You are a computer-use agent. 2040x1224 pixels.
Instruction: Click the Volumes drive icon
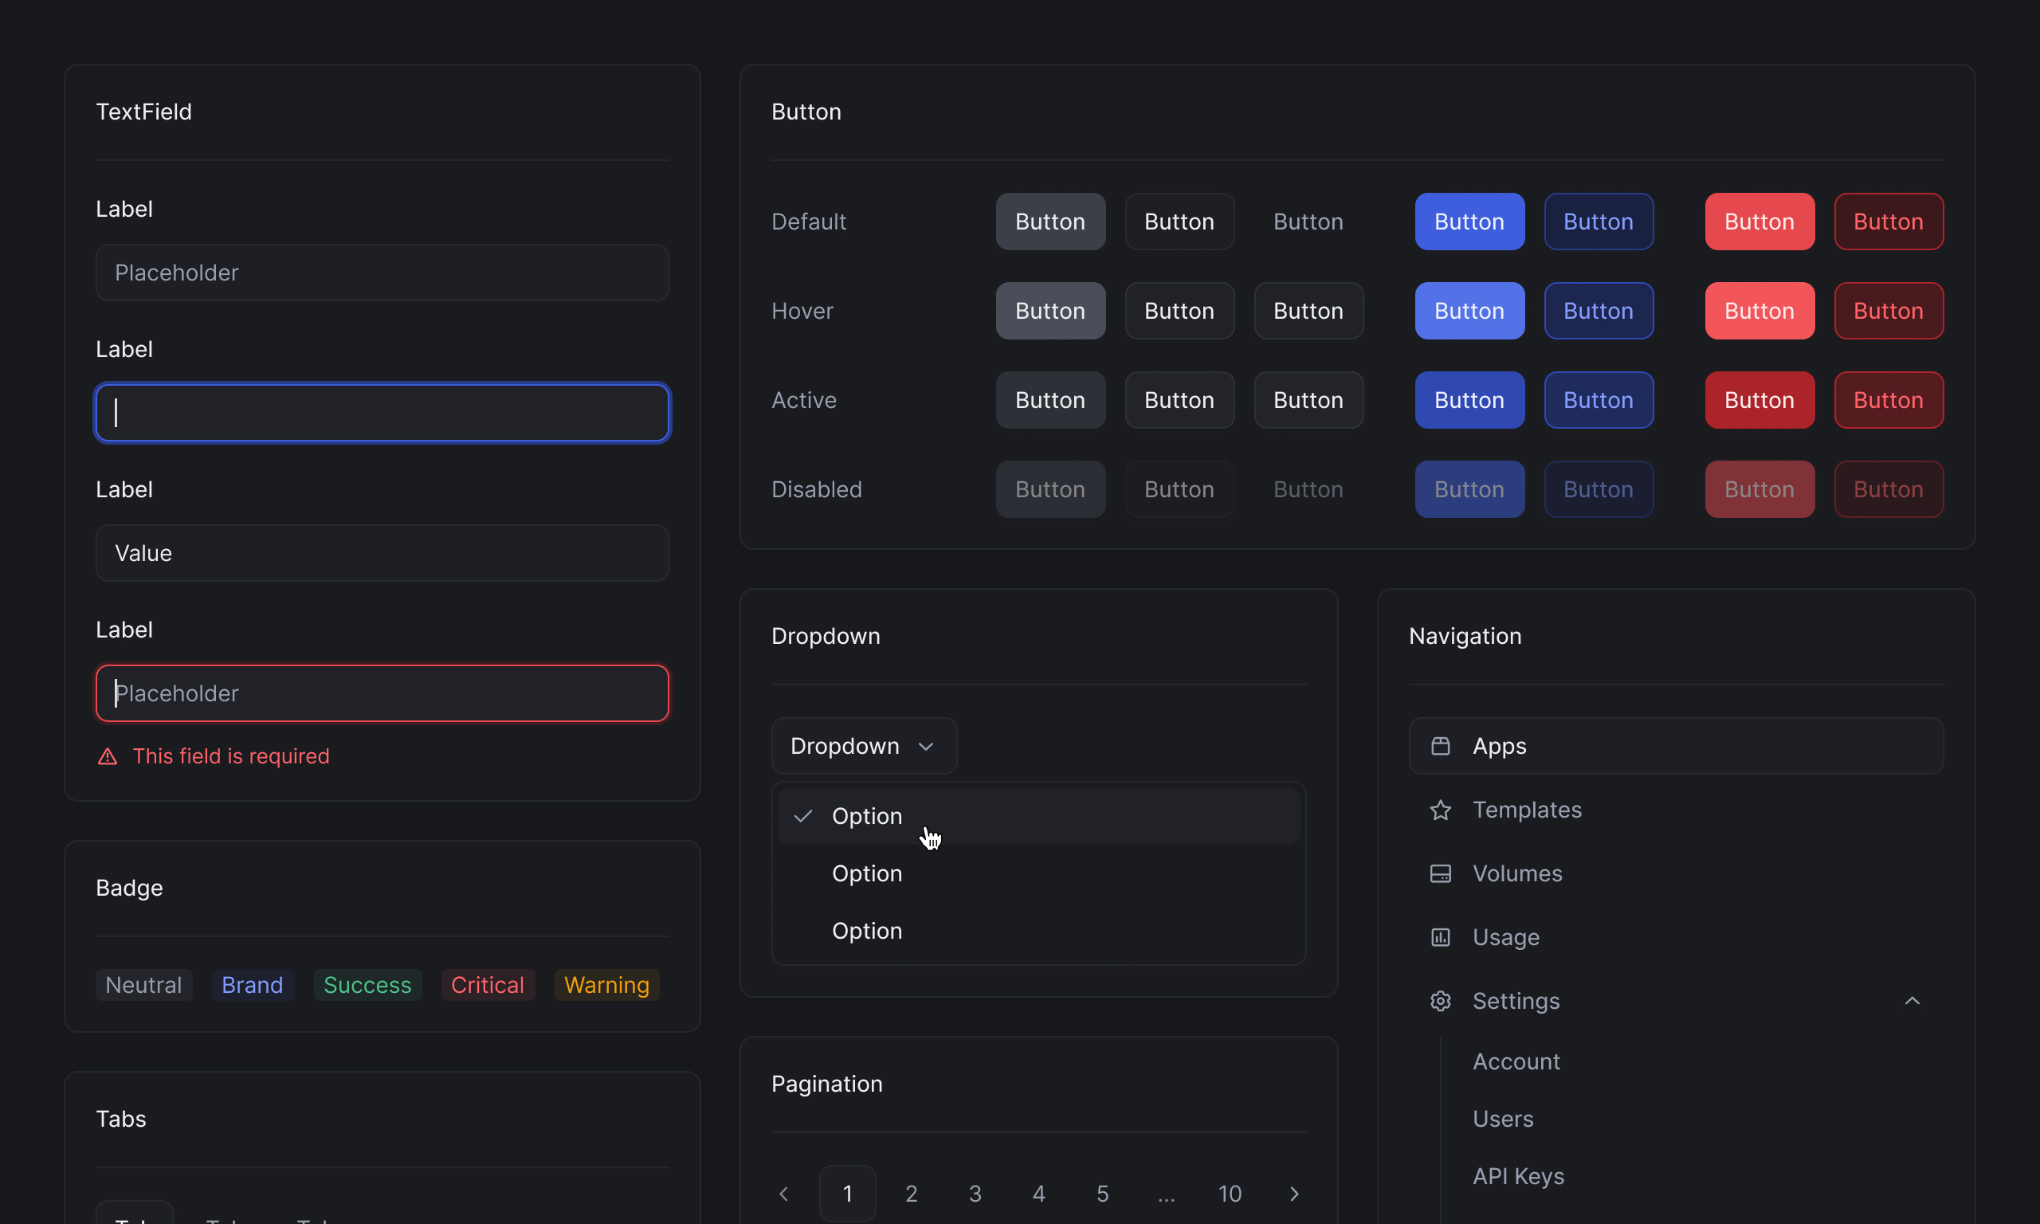tap(1440, 873)
